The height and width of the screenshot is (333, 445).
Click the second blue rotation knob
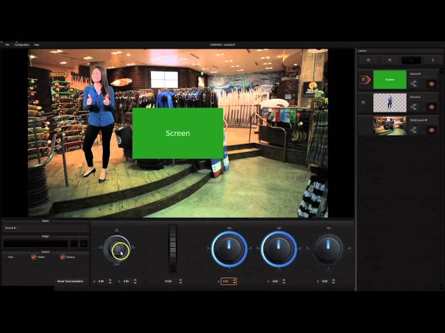click(x=279, y=249)
